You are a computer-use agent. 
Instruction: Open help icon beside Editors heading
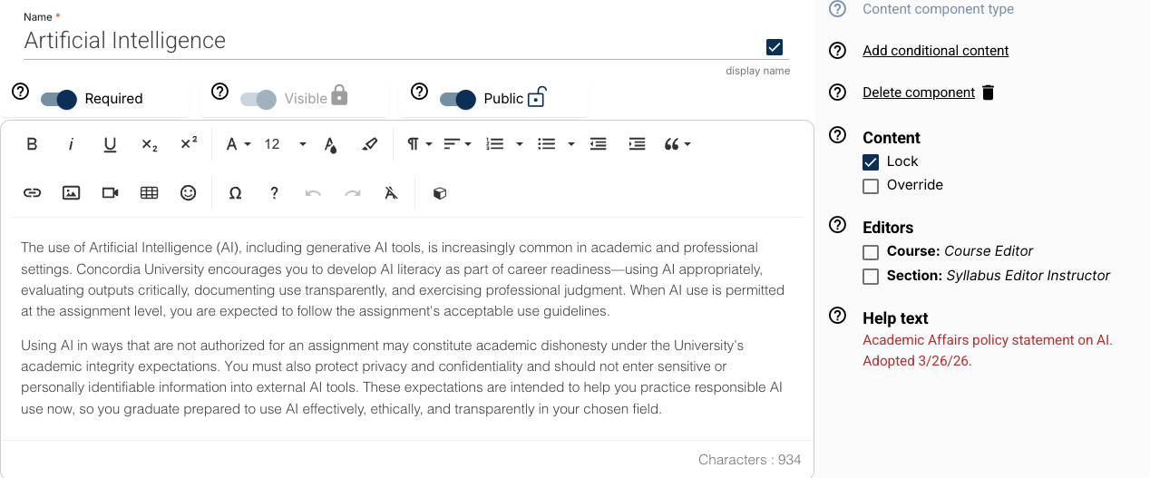838,225
